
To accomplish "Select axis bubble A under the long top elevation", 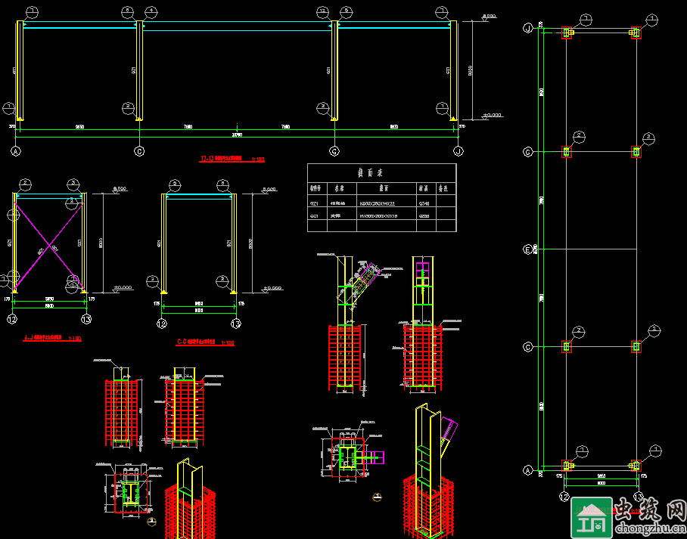I will (16, 151).
